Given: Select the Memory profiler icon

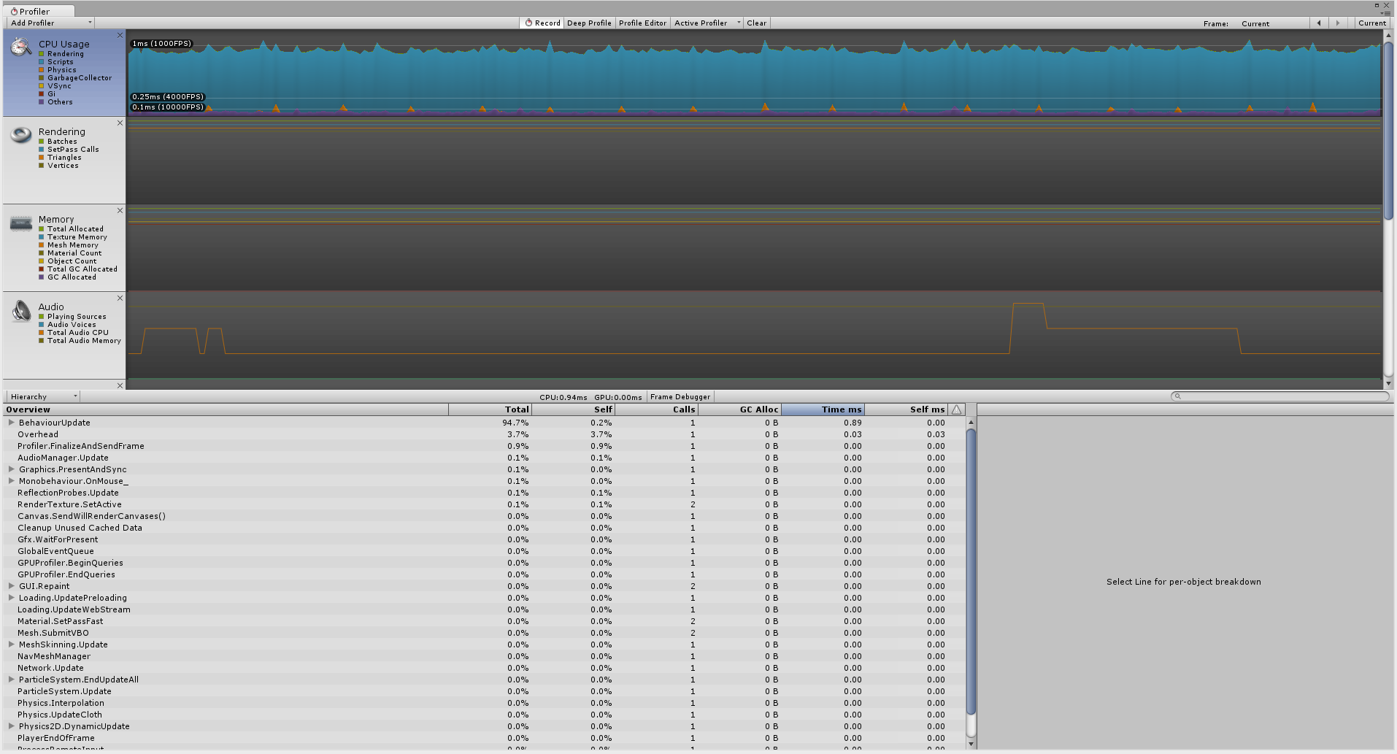Looking at the screenshot, I should [20, 223].
